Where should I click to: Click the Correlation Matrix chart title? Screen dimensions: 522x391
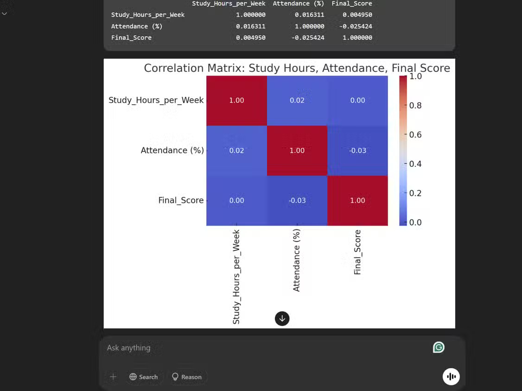[x=297, y=68]
